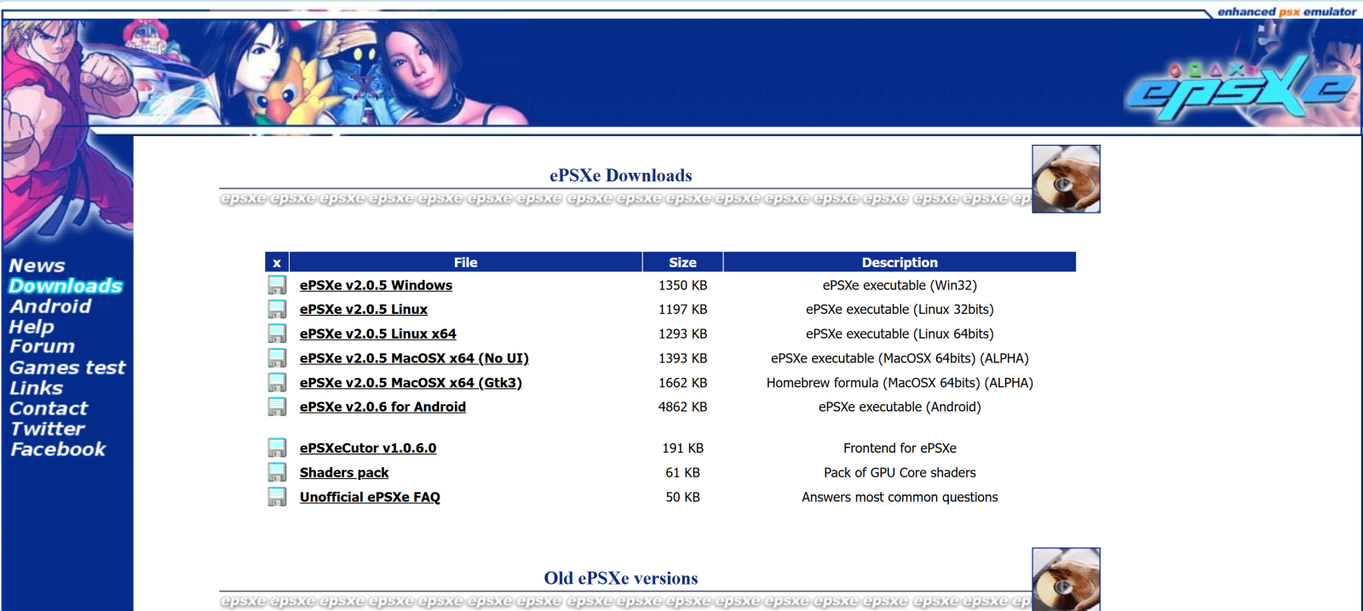The width and height of the screenshot is (1363, 611).
Task: Go to the Android section in sidebar
Action: [x=50, y=306]
